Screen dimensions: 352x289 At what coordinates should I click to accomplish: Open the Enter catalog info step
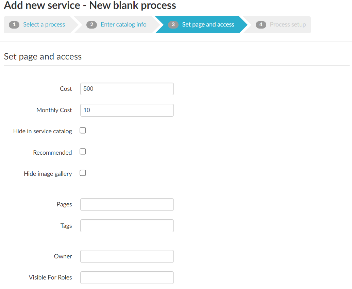coord(123,24)
